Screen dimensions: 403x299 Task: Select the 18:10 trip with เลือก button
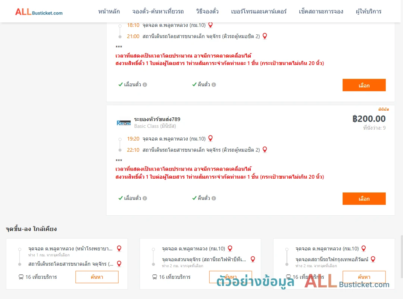[x=364, y=85]
